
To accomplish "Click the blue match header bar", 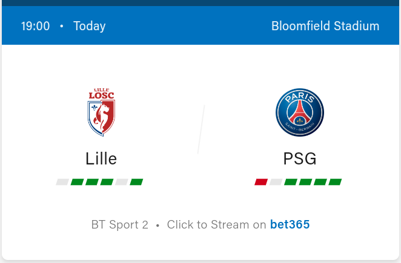I will 200,25.
